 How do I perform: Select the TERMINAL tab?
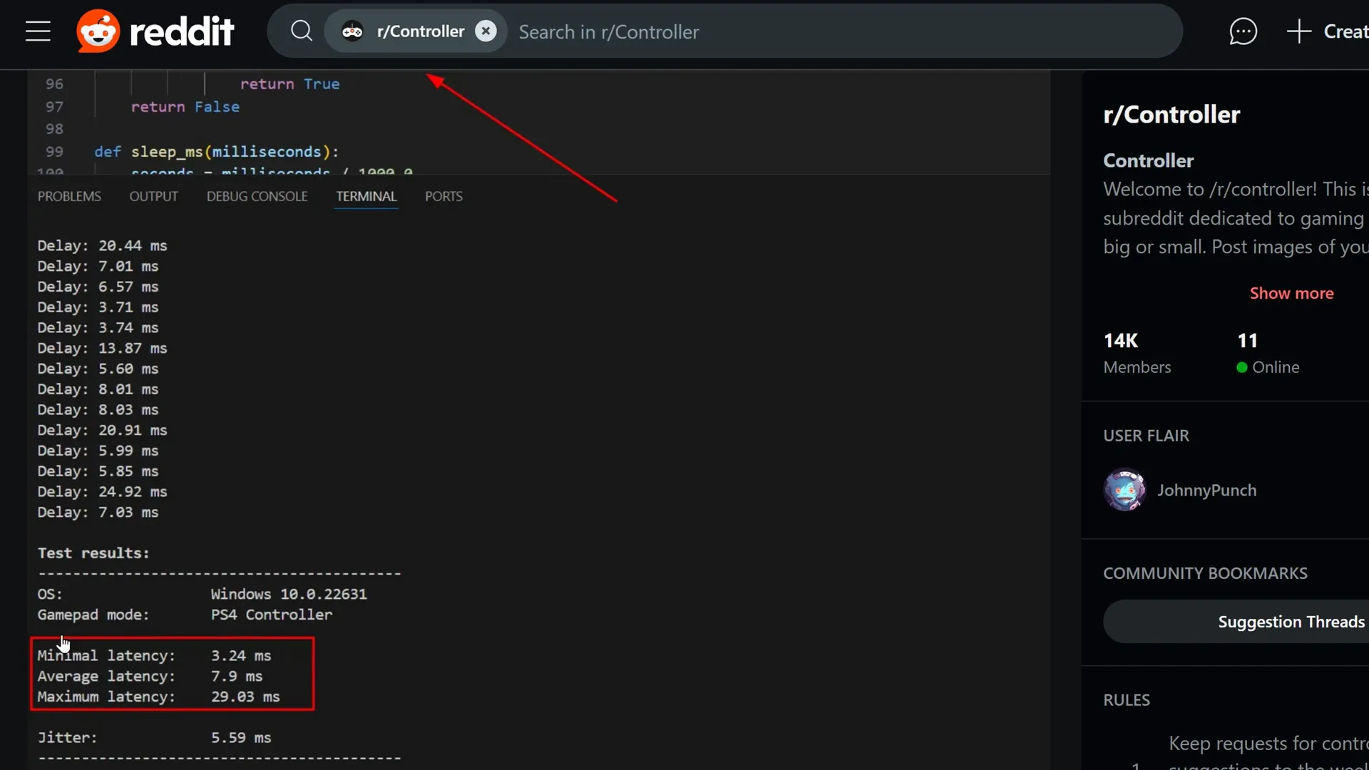(366, 197)
